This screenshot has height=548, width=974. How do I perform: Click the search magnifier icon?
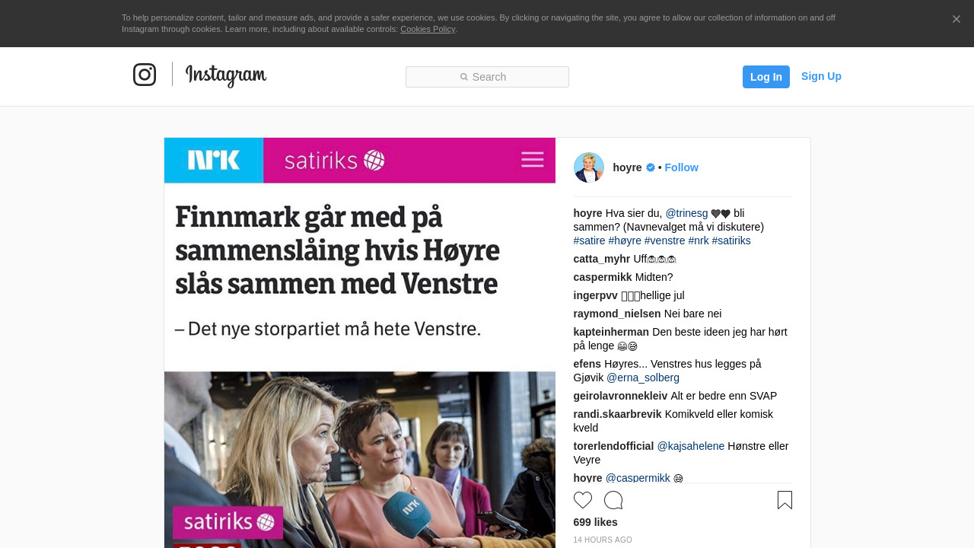click(464, 77)
